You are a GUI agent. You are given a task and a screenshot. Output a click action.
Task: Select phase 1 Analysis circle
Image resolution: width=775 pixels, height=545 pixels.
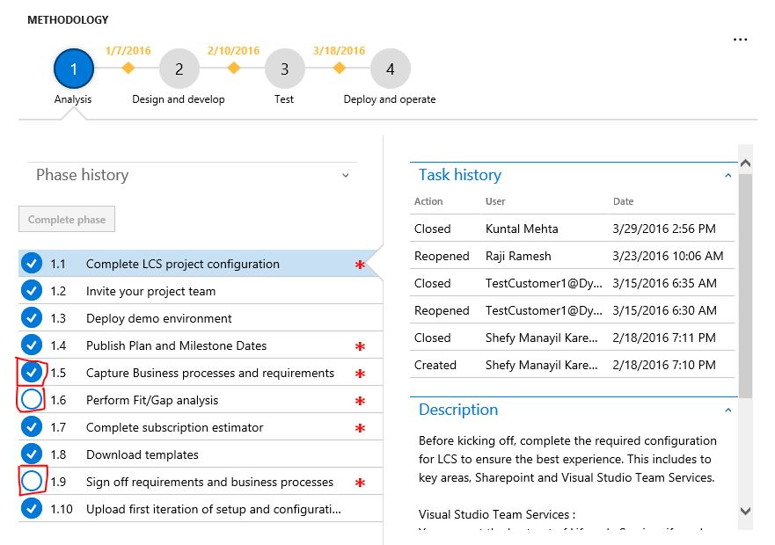74,69
